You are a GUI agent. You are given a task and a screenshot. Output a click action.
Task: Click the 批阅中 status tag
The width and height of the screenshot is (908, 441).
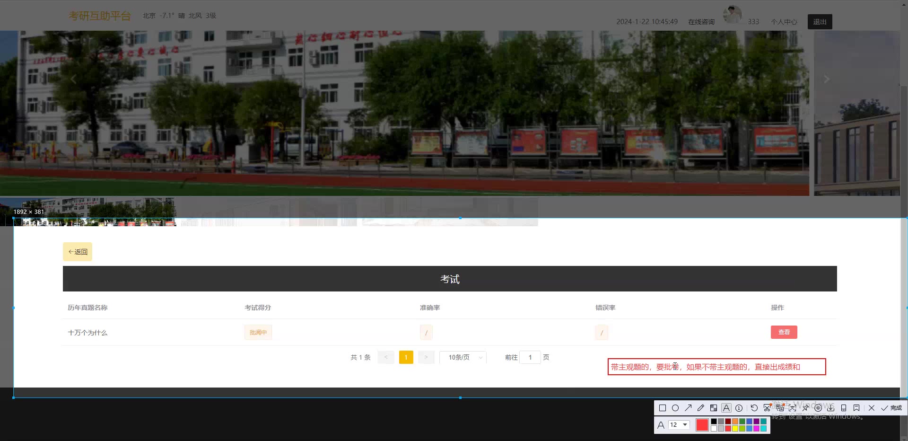(x=258, y=332)
